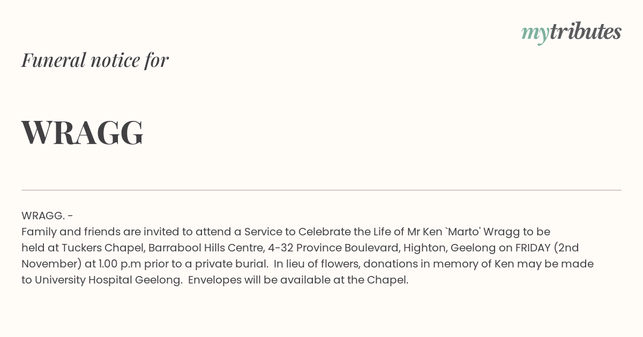
Task: Click the "WRAGG. -" text line
Action: (47, 216)
